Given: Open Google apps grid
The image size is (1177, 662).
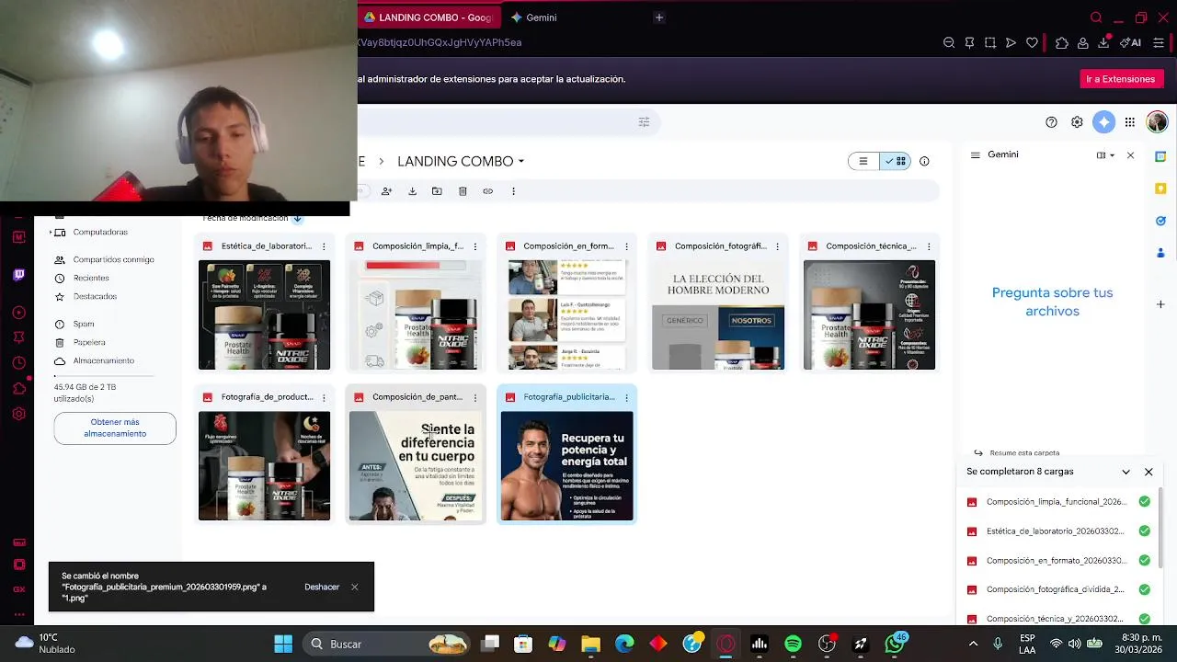Looking at the screenshot, I should (x=1129, y=122).
